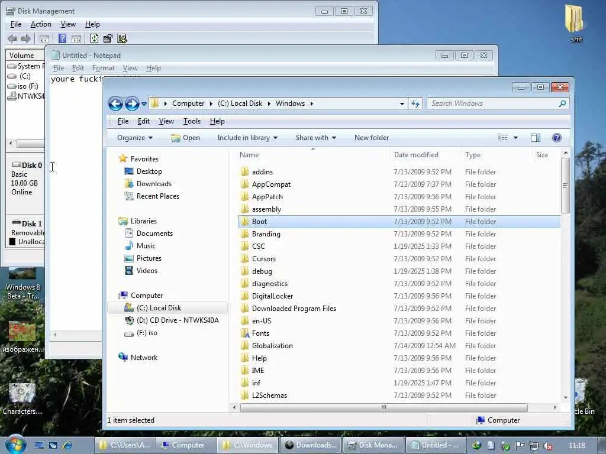606x454 pixels.
Task: Select Network in navigation pane
Action: tap(144, 358)
